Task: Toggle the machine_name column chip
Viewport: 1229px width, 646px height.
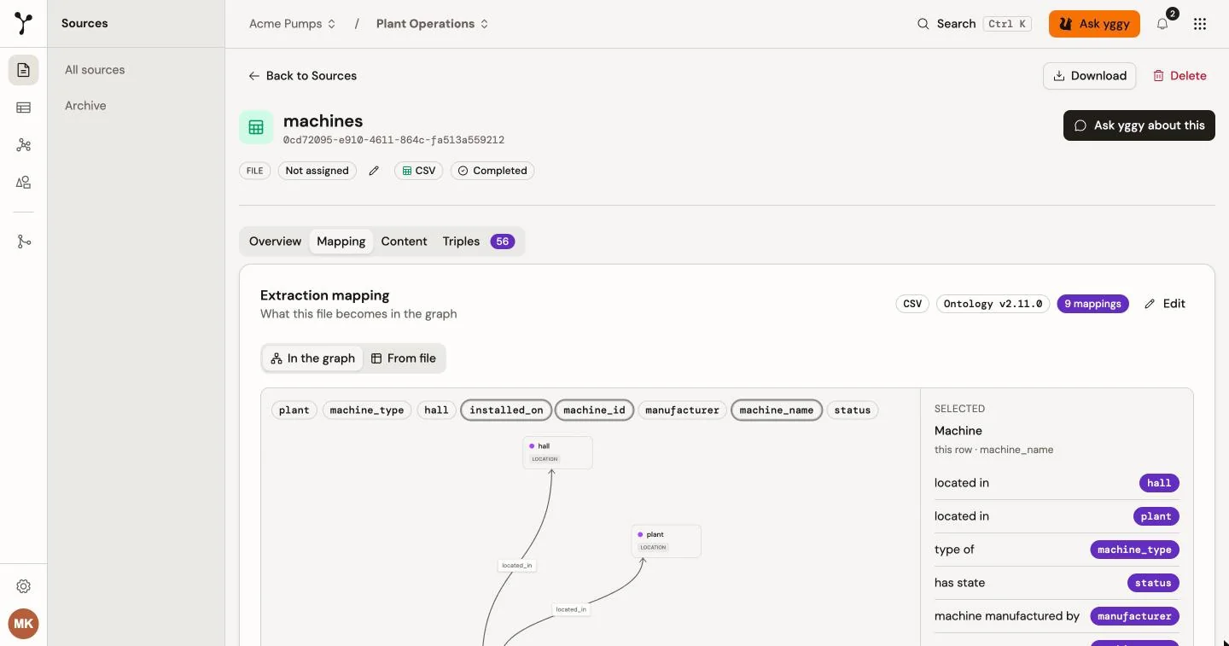Action: coord(777,410)
